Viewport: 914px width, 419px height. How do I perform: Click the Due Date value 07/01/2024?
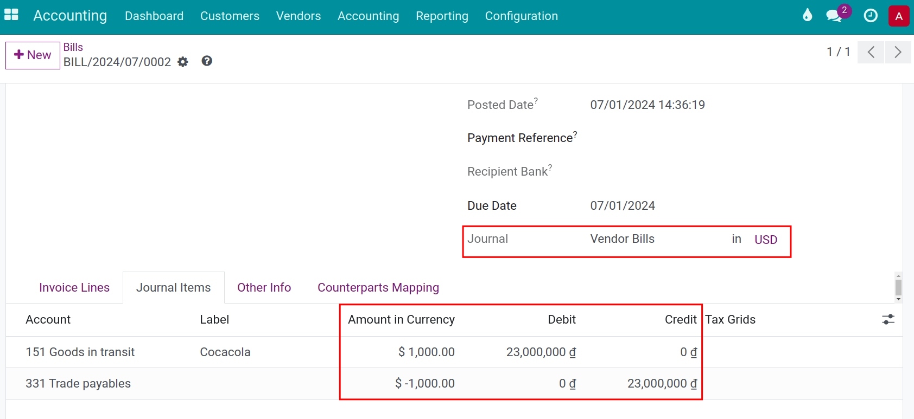623,205
